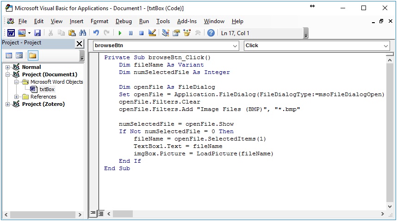This screenshot has height=221, width=397.
Task: Collapse the Microsoft Word Objects folder
Action: pyautogui.click(x=17, y=82)
